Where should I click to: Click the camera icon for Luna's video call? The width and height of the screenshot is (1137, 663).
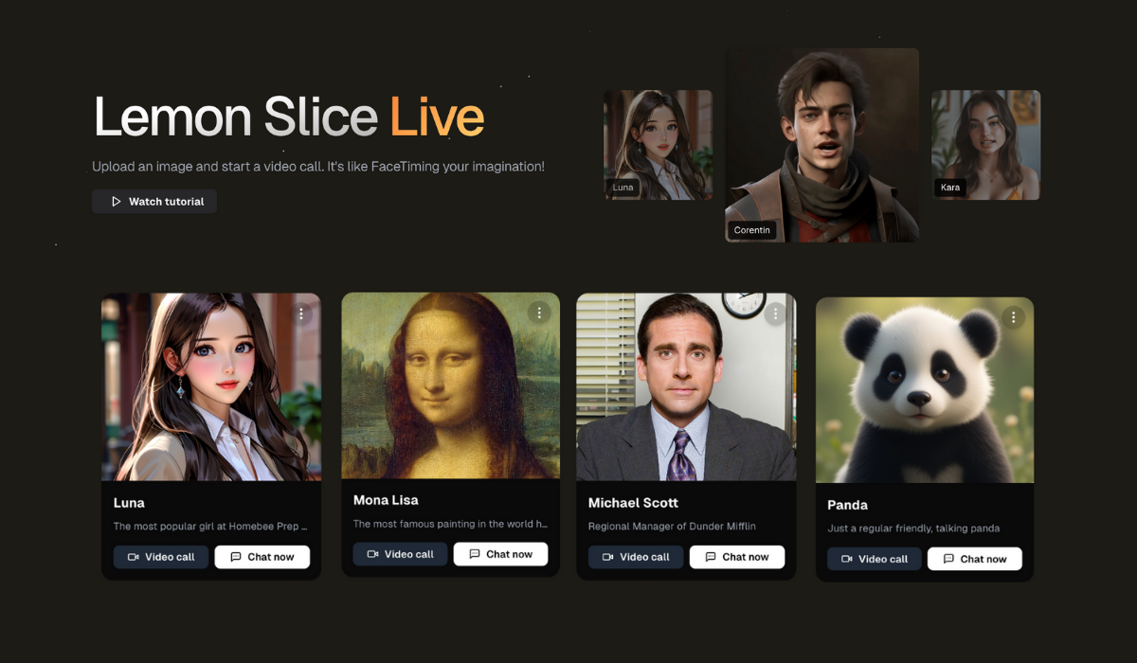click(x=134, y=557)
